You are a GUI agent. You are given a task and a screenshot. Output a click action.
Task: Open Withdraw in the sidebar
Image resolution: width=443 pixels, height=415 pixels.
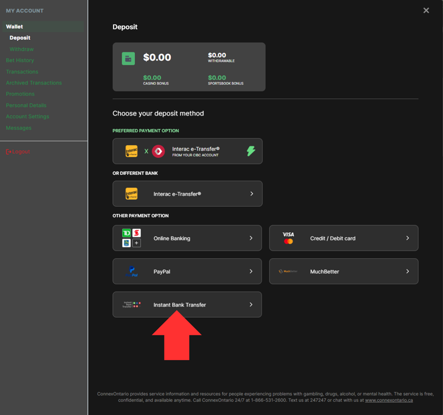point(21,49)
